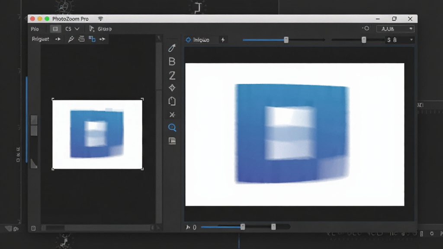Viewport: 443px width, 249px height.
Task: Click the blue diamond Inlowo icon
Action: (x=188, y=40)
